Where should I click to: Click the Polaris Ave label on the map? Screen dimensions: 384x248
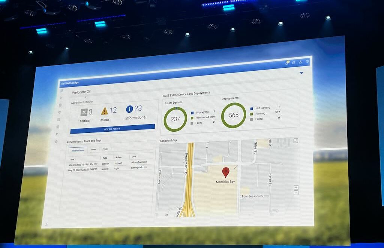160,177
